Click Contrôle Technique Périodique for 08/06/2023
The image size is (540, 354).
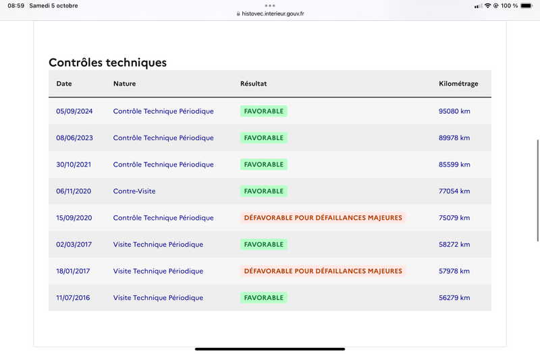163,138
